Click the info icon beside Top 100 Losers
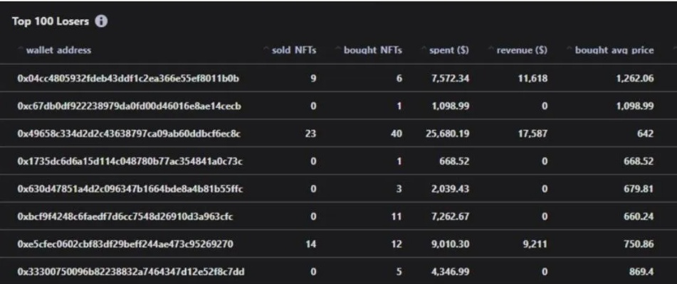The image size is (677, 284). (101, 21)
